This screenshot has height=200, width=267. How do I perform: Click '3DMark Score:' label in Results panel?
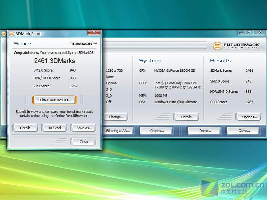click(x=221, y=71)
